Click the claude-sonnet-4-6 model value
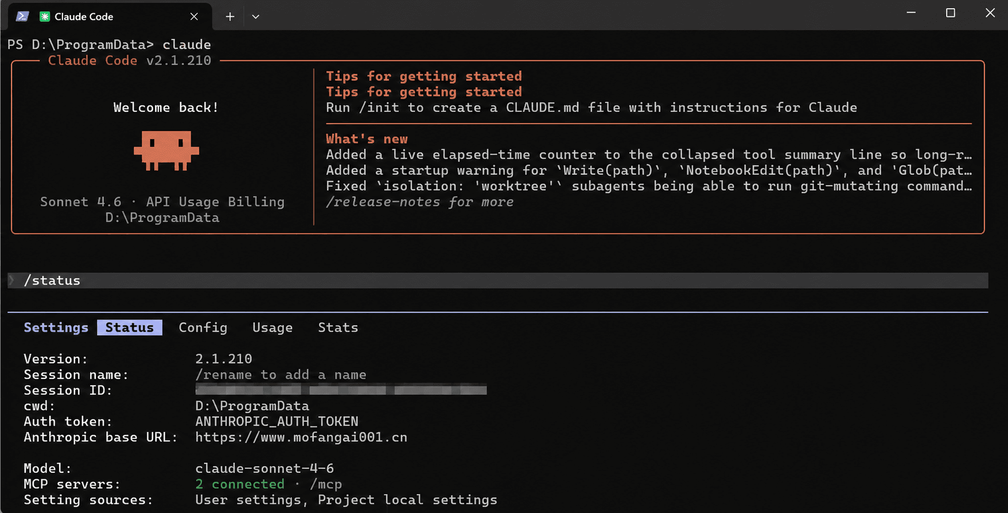Image resolution: width=1008 pixels, height=513 pixels. (264, 468)
